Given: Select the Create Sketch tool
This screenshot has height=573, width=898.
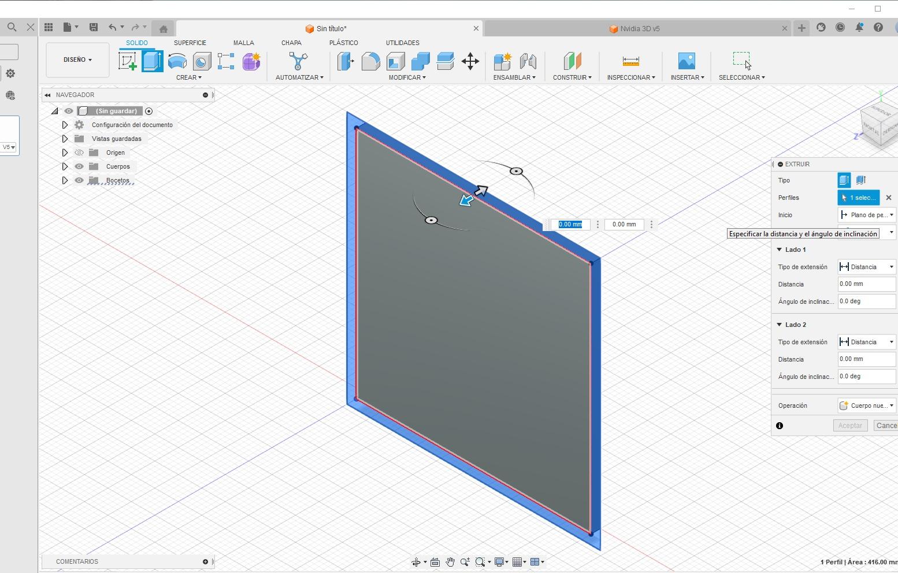Looking at the screenshot, I should click(x=128, y=61).
